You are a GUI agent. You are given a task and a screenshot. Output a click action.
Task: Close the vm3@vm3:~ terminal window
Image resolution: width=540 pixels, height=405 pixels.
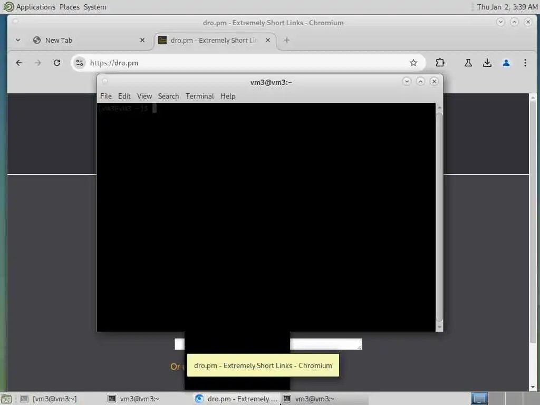[434, 81]
